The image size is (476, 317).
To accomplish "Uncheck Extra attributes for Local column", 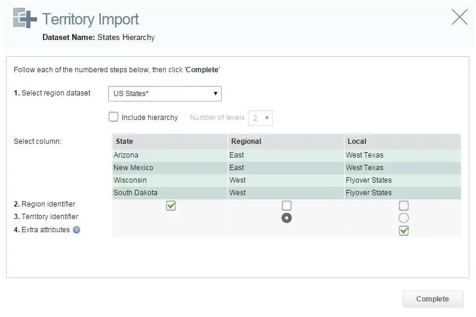I will pos(404,230).
